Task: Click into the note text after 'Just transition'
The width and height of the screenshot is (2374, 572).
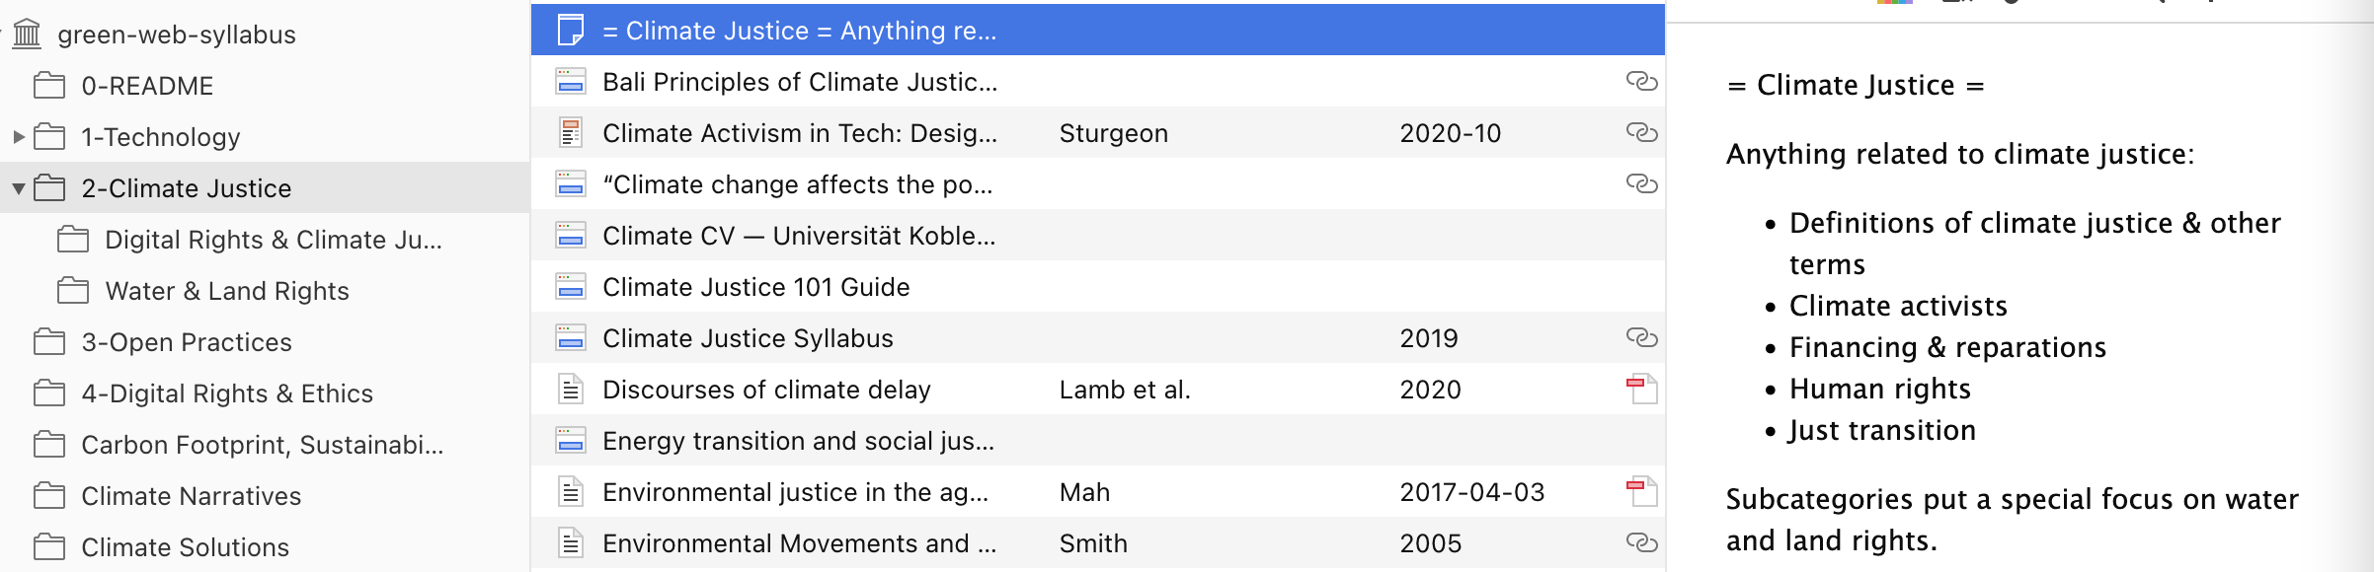Action: coord(1978,431)
